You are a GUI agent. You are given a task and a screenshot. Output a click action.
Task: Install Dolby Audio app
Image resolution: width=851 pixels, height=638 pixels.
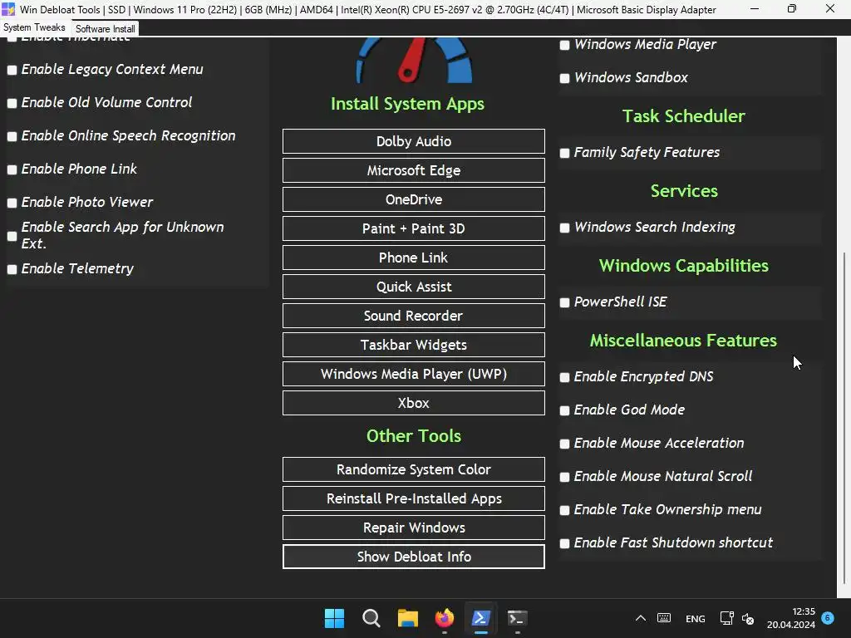(x=414, y=141)
